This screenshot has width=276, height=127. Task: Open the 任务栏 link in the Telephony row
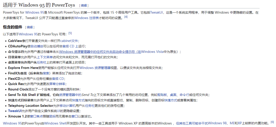pyautogui.click(x=90, y=106)
